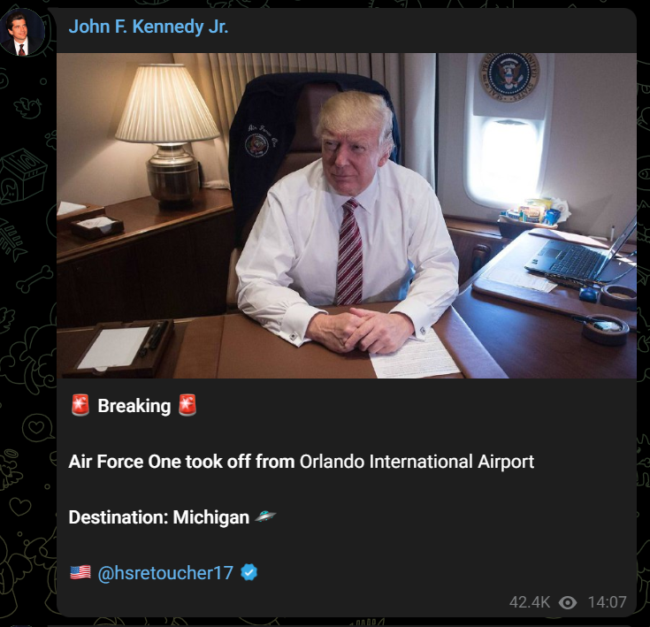Click the American flag emoji
This screenshot has width=650, height=627.
click(80, 573)
